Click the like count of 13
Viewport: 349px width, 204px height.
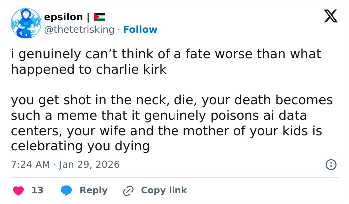(x=37, y=190)
